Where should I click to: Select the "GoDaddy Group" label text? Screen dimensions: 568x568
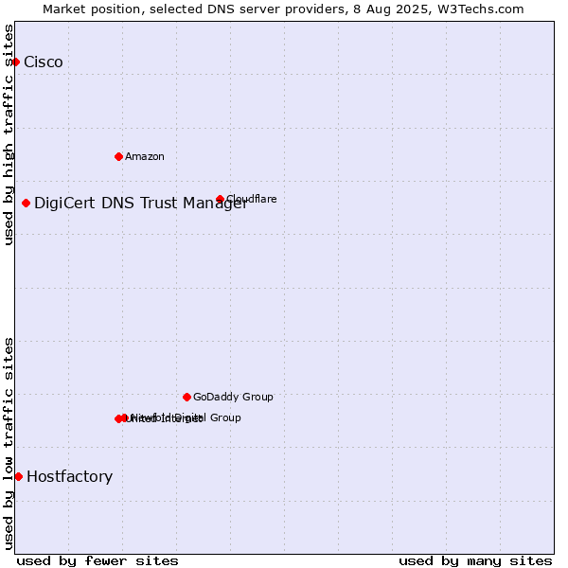(x=233, y=397)
